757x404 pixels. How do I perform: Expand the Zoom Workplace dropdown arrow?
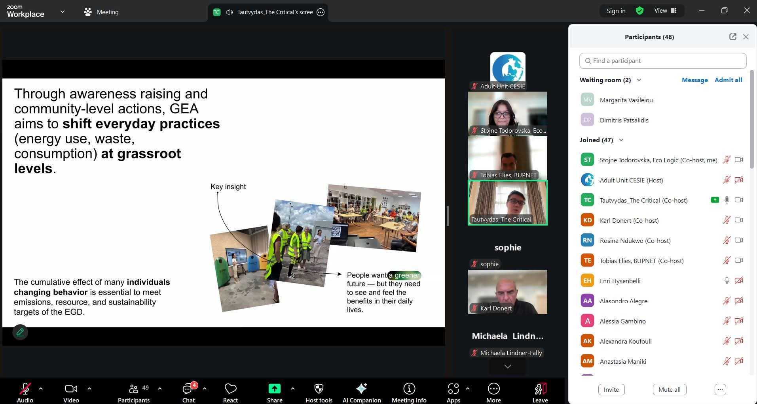(x=62, y=12)
